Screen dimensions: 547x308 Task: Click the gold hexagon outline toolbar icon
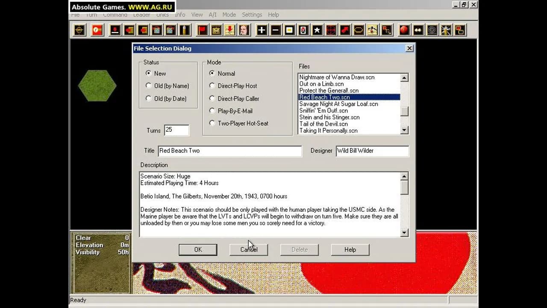[359, 30]
